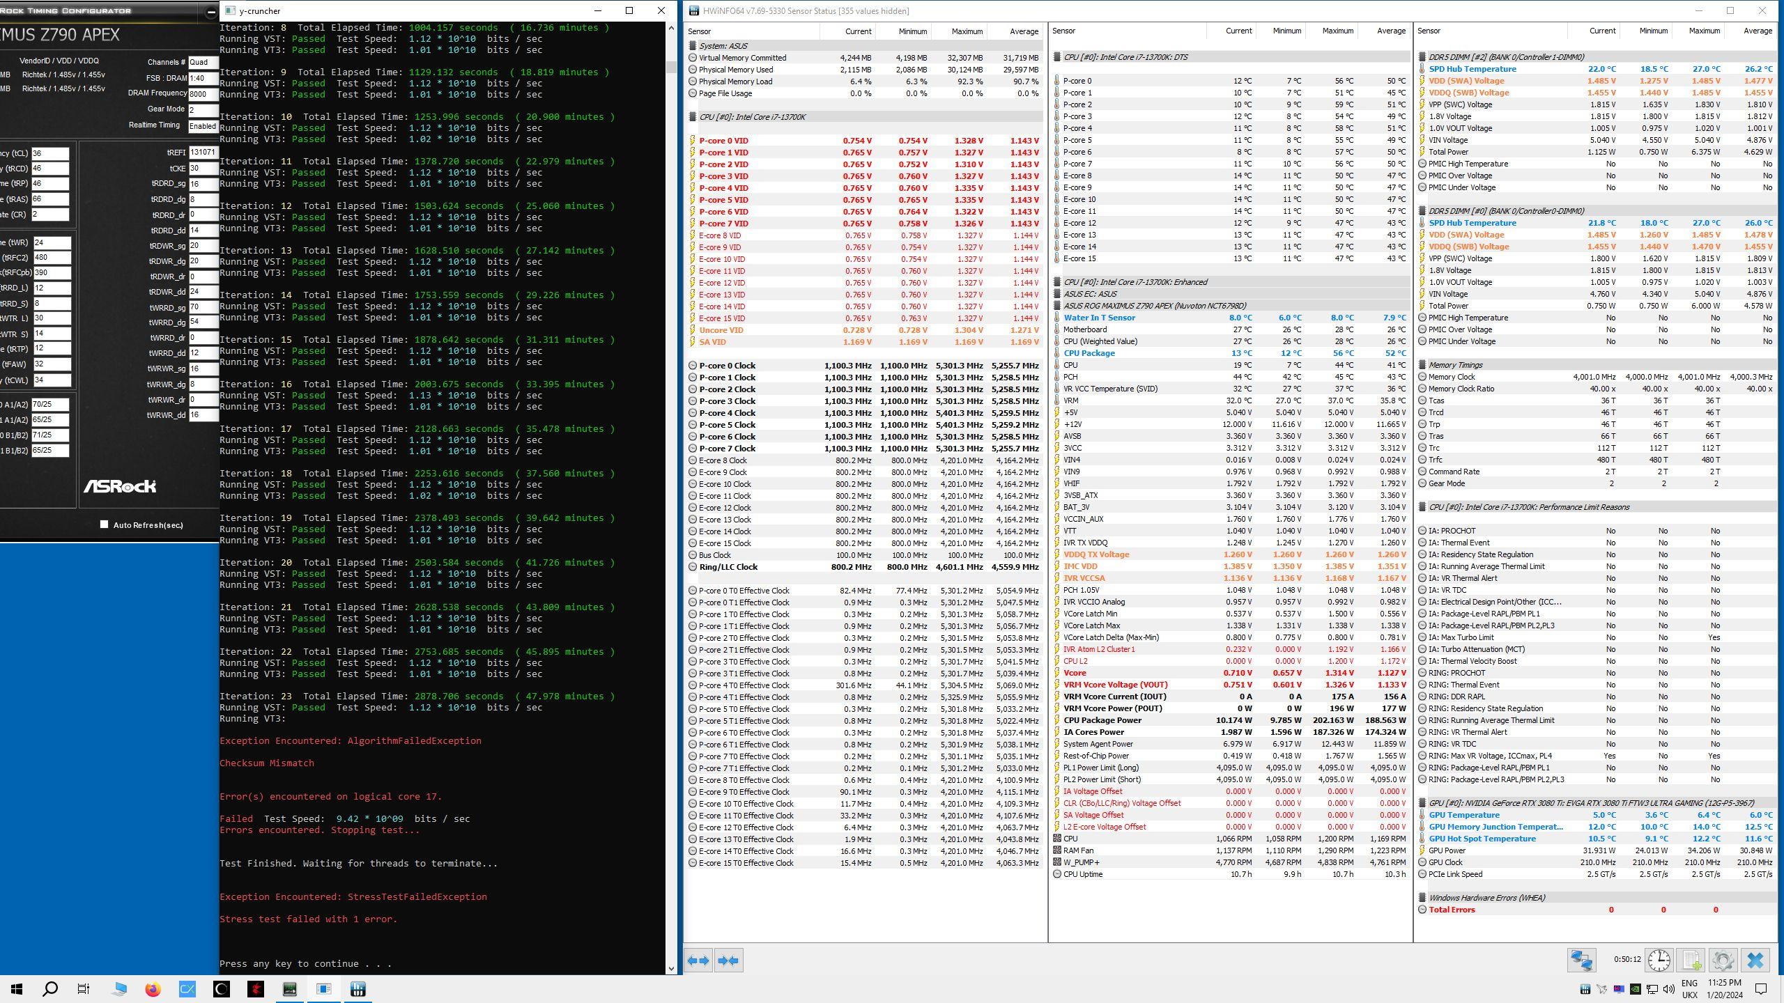Screen dimensions: 1784x1003
Task: Open the red dragon app on taskbar
Action: pyautogui.click(x=256, y=989)
